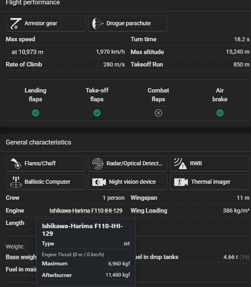Click the RWR warning icon
251x287 pixels.
click(180, 164)
